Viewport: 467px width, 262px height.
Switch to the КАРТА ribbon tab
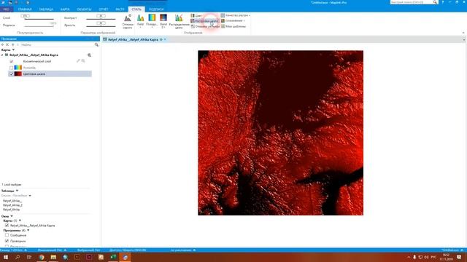pos(65,9)
